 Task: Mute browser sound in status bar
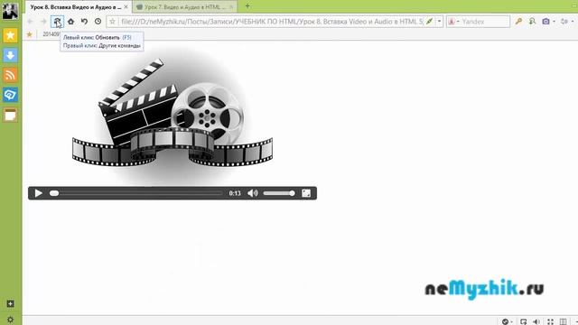pyautogui.click(x=536, y=321)
